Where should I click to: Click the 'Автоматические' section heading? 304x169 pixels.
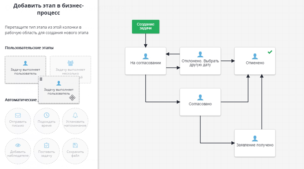coord(21,100)
